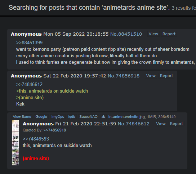This screenshot has width=196, height=174.
Task: Follow the >>88451399 reply link
Action: (x=30, y=43)
